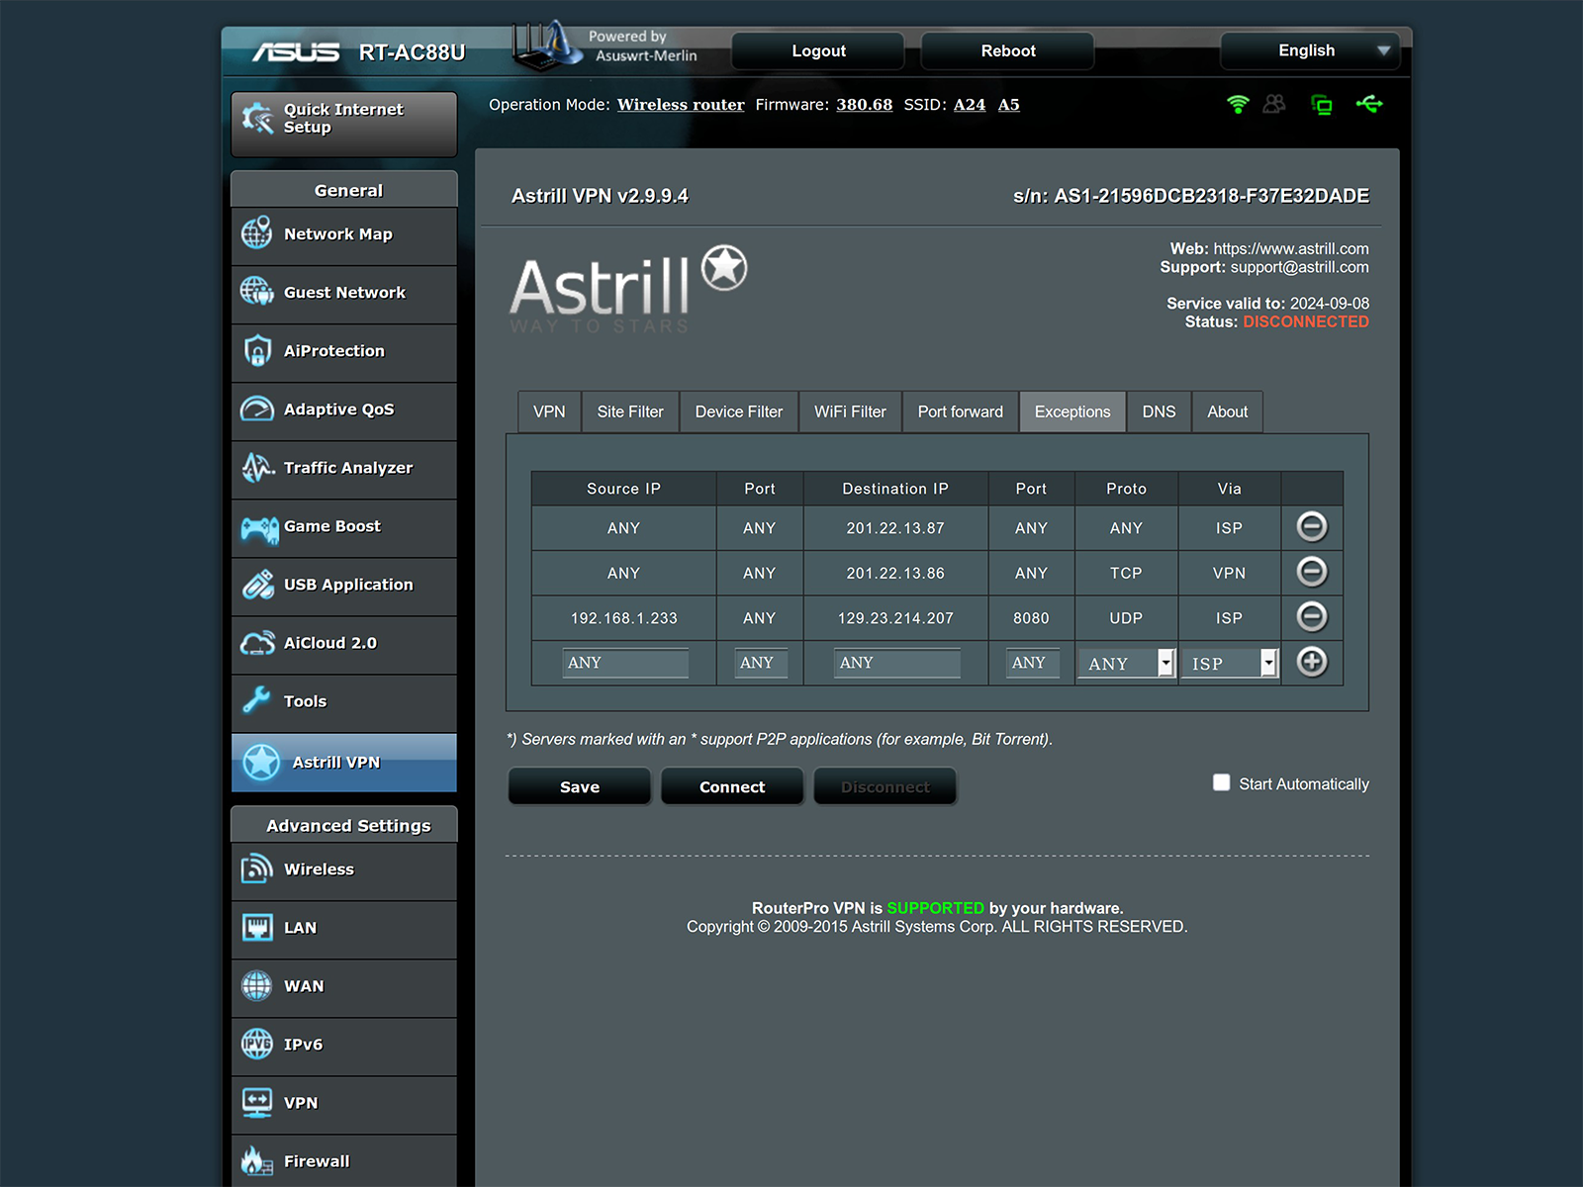This screenshot has height=1187, width=1583.
Task: Click the AiCloud 2.0 cloud icon
Action: click(x=257, y=643)
